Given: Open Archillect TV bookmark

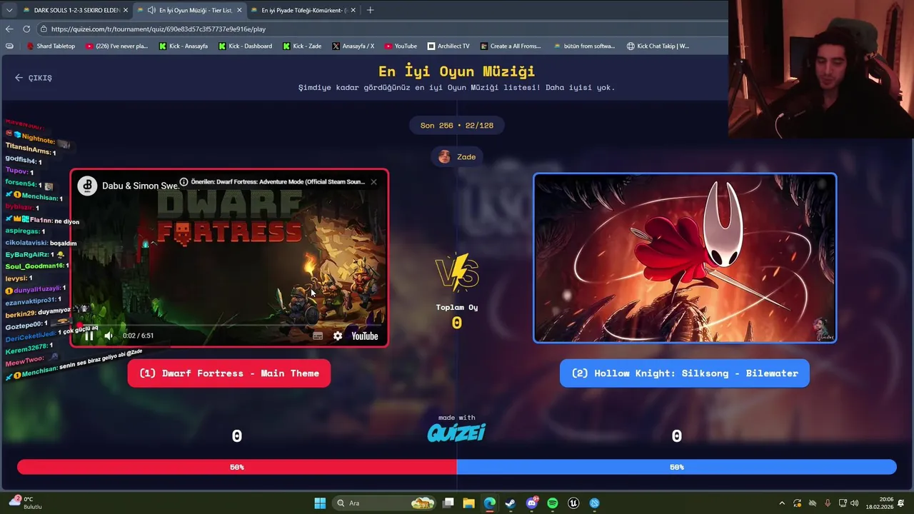Looking at the screenshot, I should pos(448,46).
